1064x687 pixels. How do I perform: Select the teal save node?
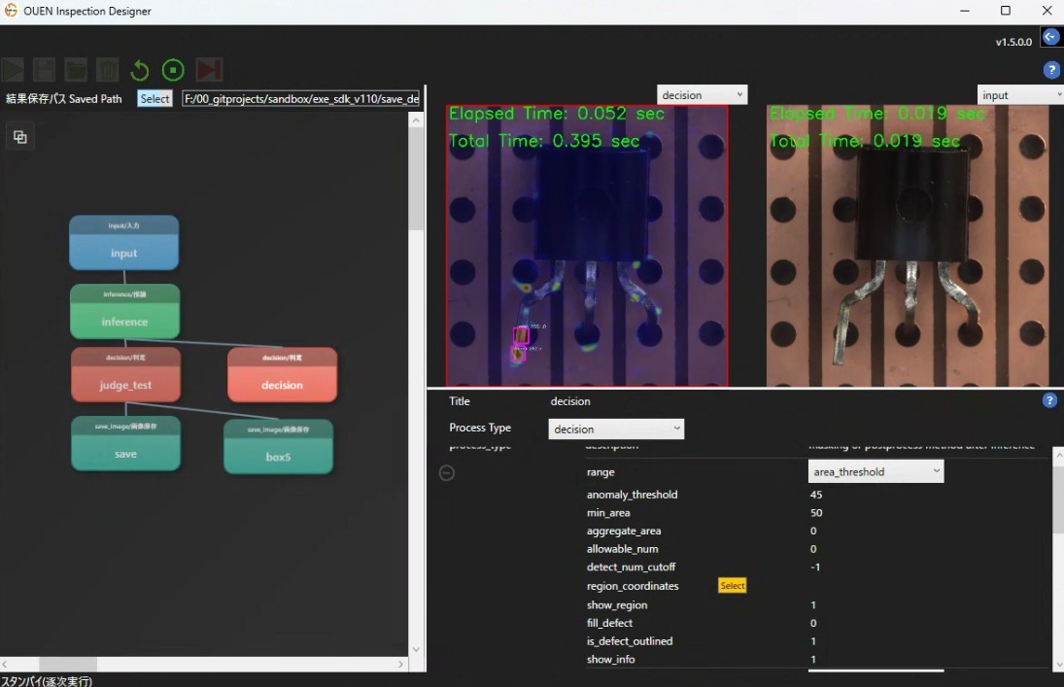click(125, 443)
